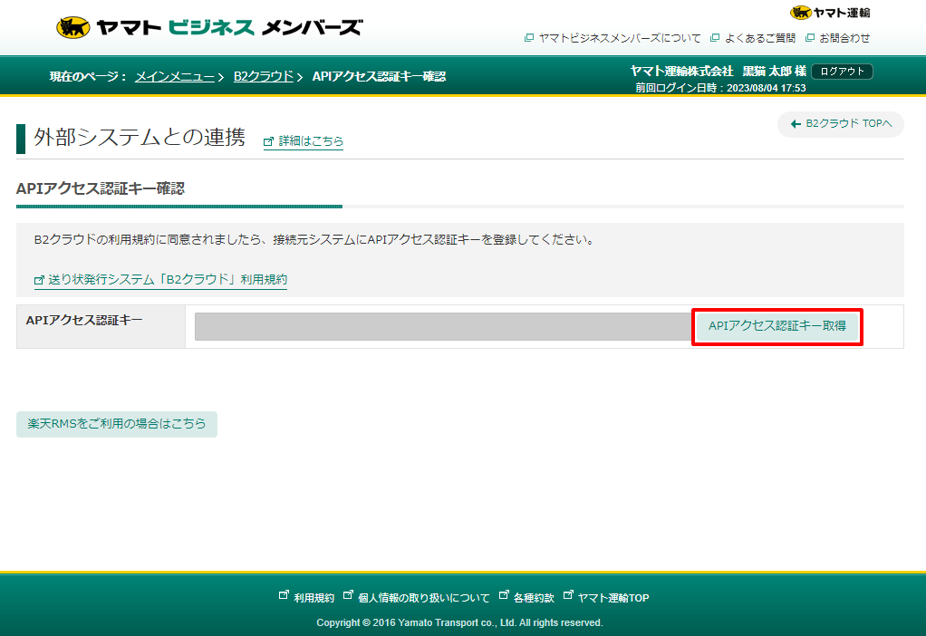The width and height of the screenshot is (926, 636).
Task: Open 個人情報の取り扱いについて footer link
Action: pyautogui.click(x=423, y=598)
